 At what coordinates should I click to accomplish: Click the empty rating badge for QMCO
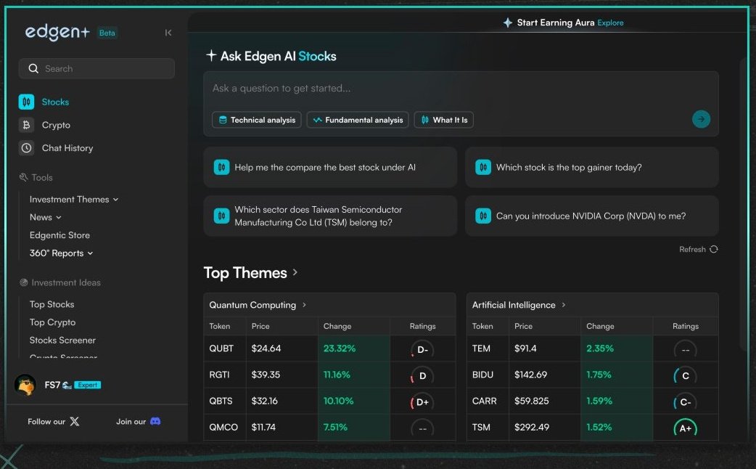(422, 428)
